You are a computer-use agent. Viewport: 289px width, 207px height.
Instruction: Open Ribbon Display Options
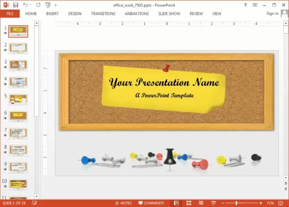(255, 5)
